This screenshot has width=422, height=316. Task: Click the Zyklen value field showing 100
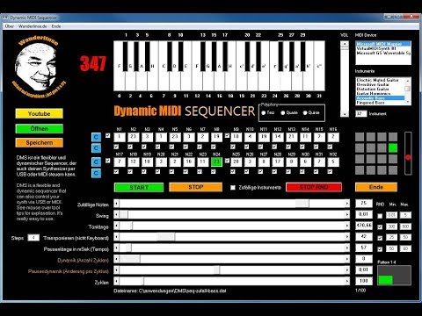[x=364, y=281]
